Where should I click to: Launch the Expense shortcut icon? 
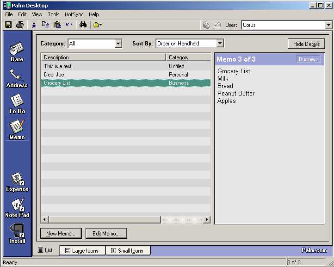pyautogui.click(x=17, y=182)
